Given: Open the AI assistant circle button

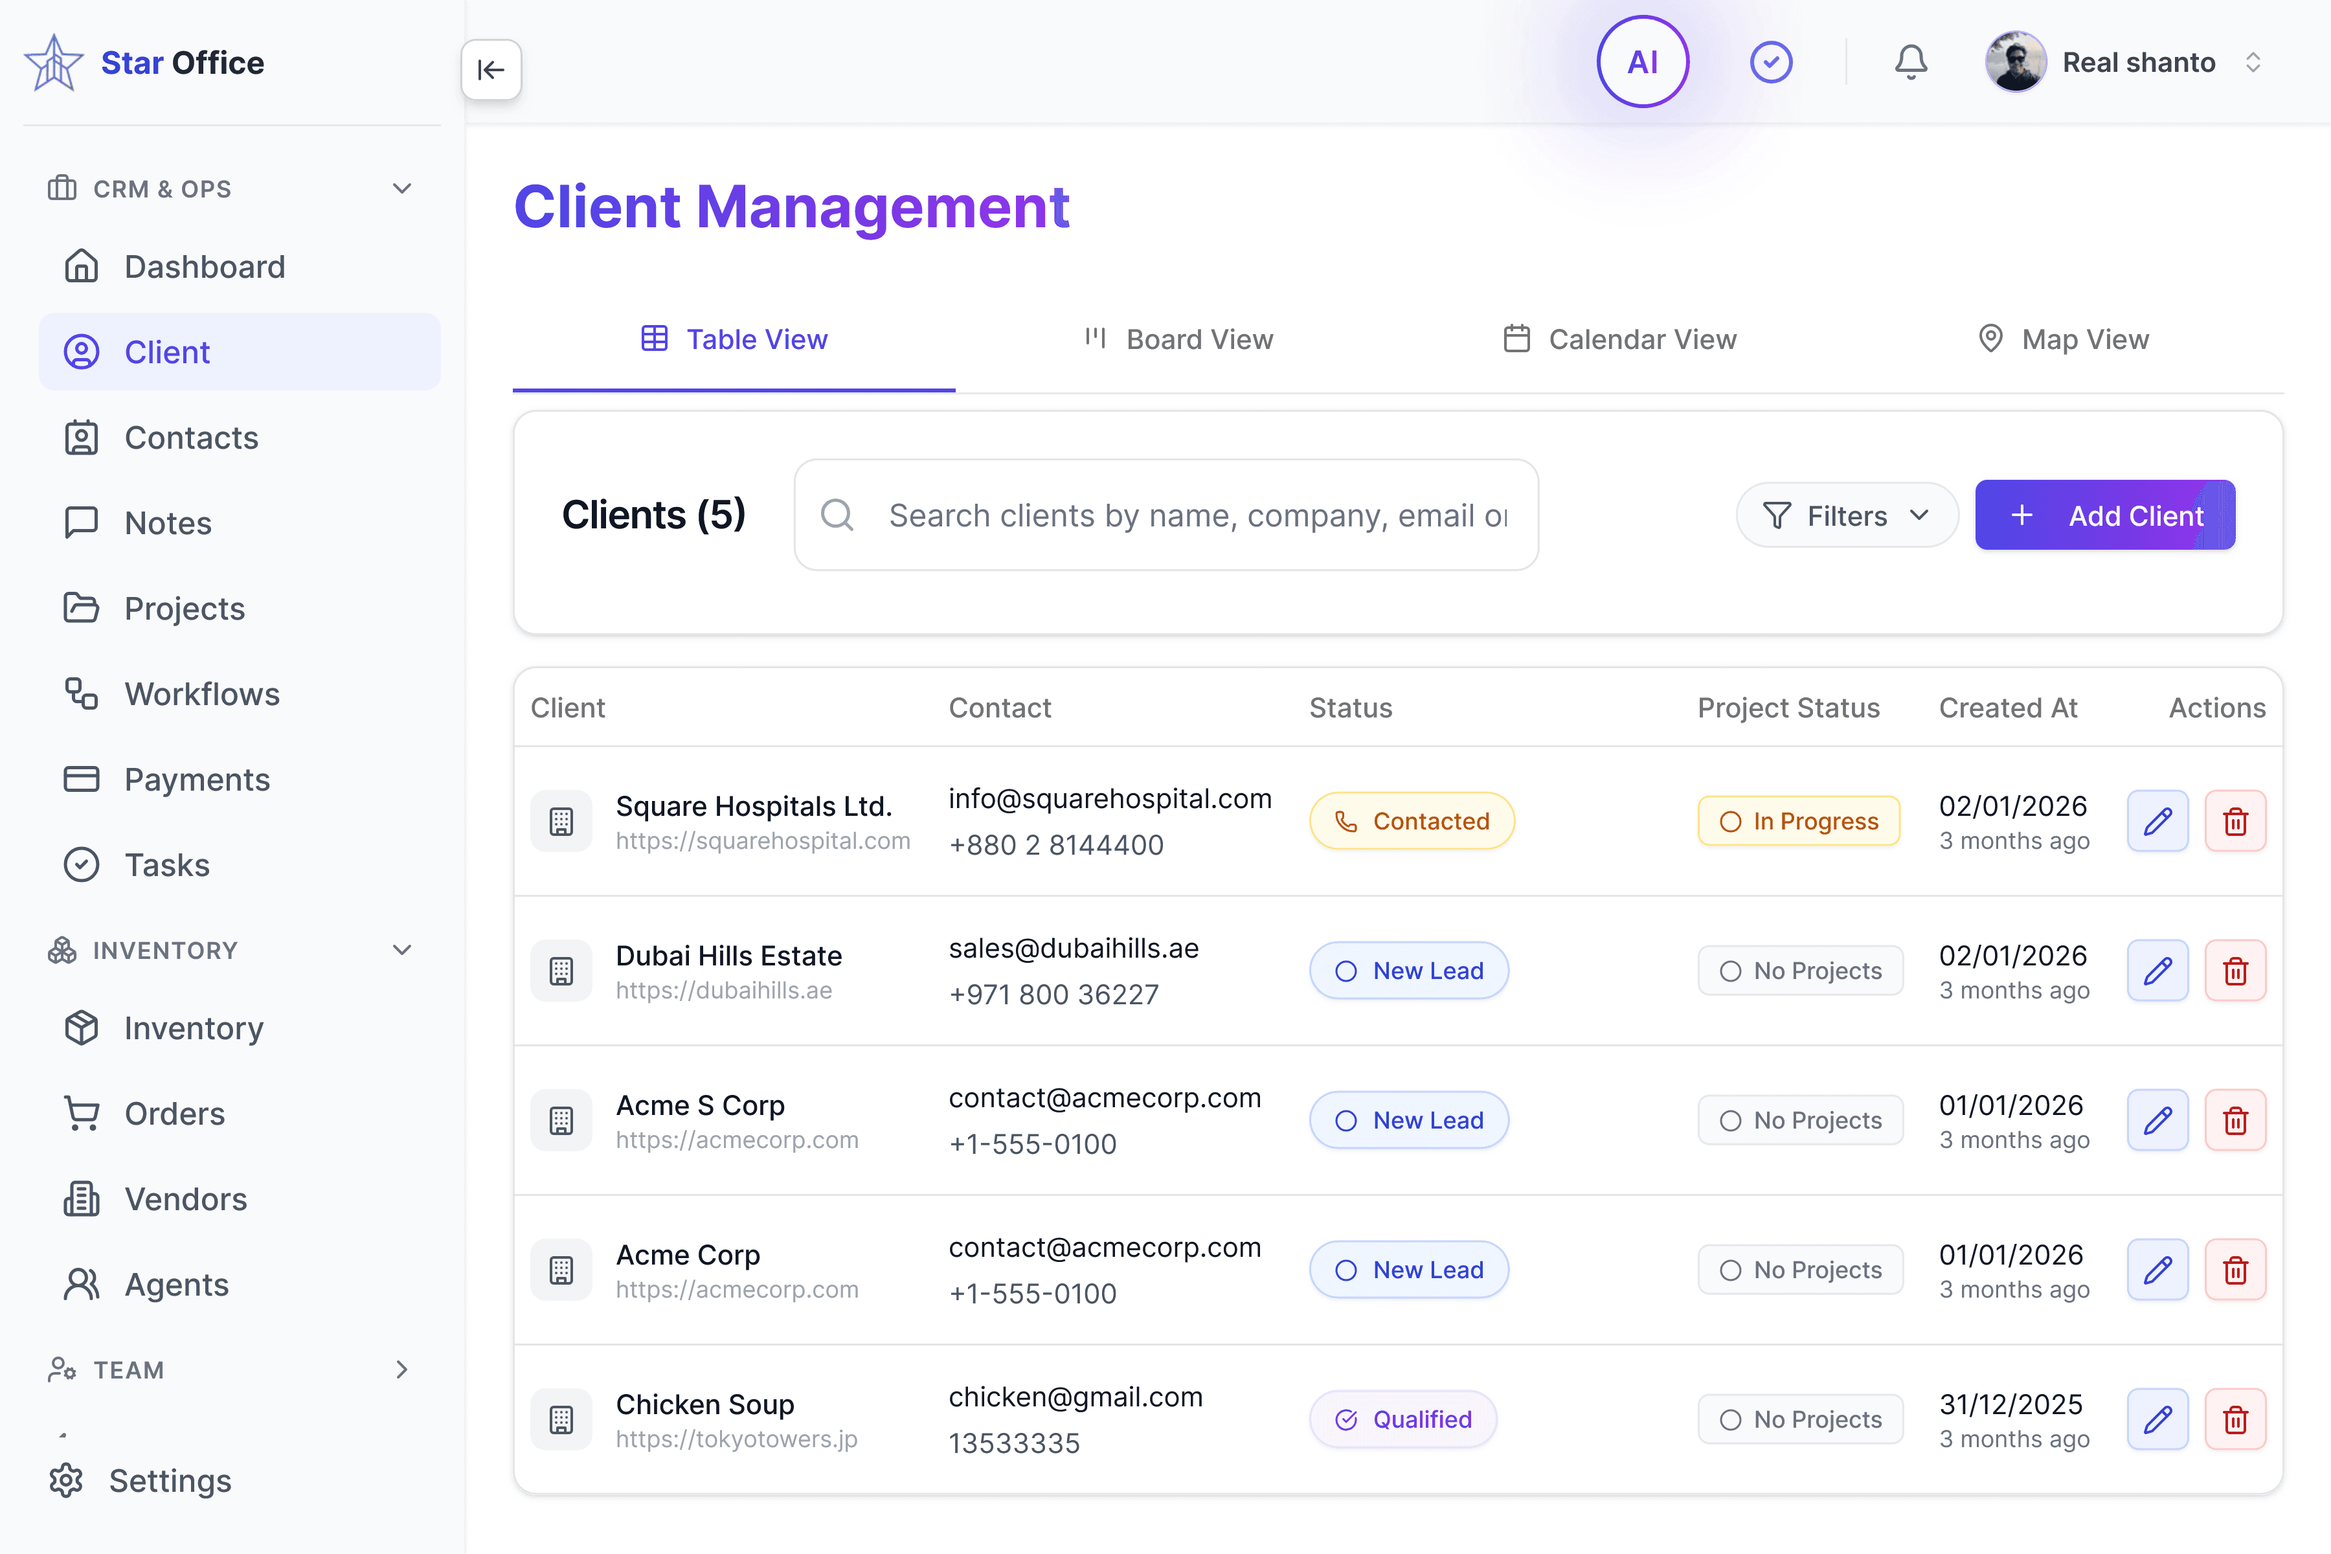Looking at the screenshot, I should [x=1642, y=62].
